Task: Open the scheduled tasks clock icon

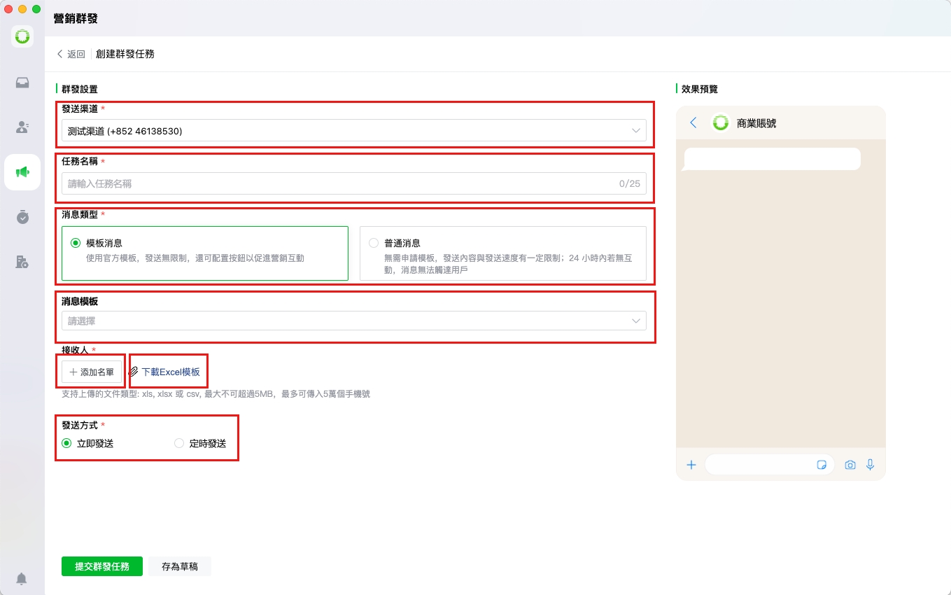Action: point(22,217)
